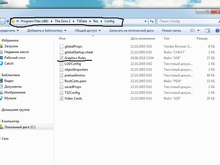Viewport: 220px width, 165px height.
Task: Expand the address bar history dropdown
Action: tap(145, 21)
